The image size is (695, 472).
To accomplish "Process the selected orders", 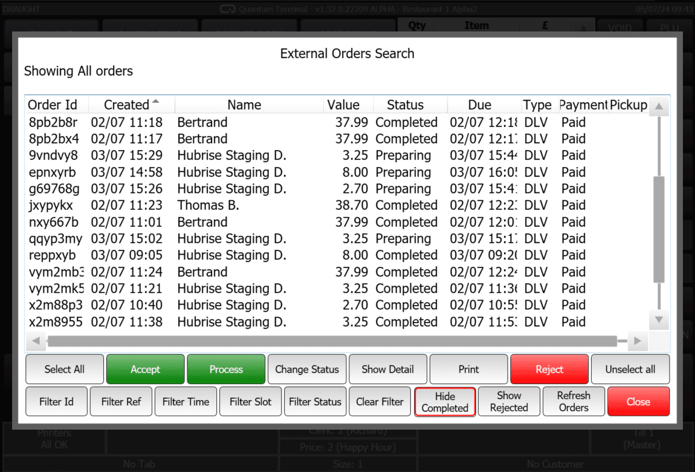I will (x=225, y=369).
